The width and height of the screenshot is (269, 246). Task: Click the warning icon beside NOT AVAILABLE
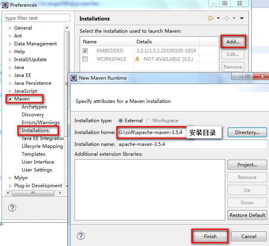[x=137, y=59]
